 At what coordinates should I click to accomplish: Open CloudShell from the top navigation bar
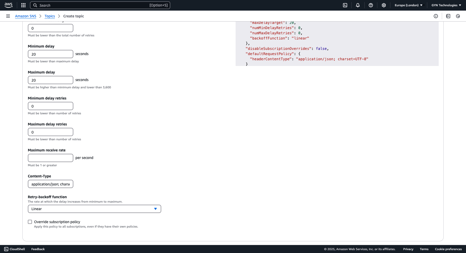[x=345, y=5]
